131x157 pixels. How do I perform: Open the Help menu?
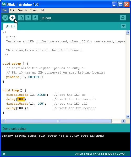(42, 10)
